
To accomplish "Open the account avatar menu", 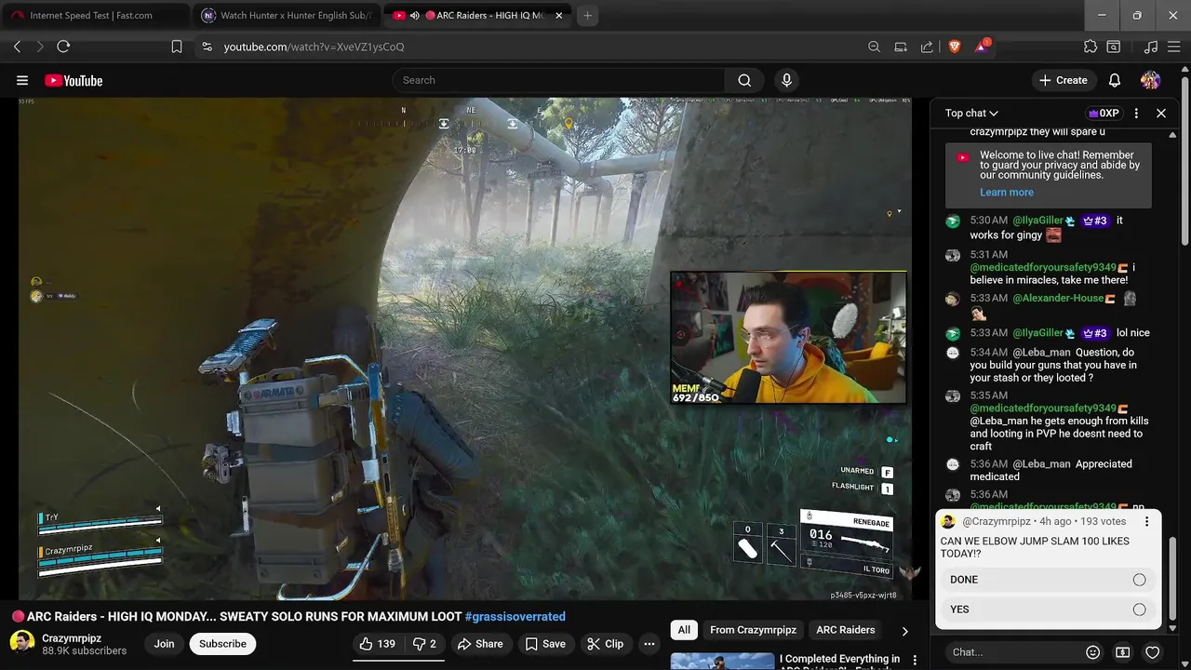I will (x=1151, y=81).
